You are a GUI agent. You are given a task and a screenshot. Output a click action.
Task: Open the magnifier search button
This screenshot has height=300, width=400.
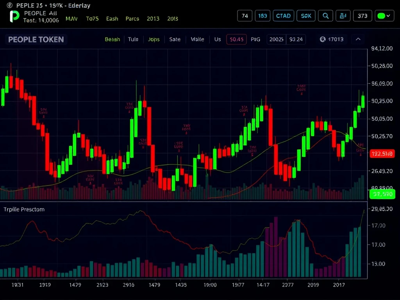click(325, 16)
